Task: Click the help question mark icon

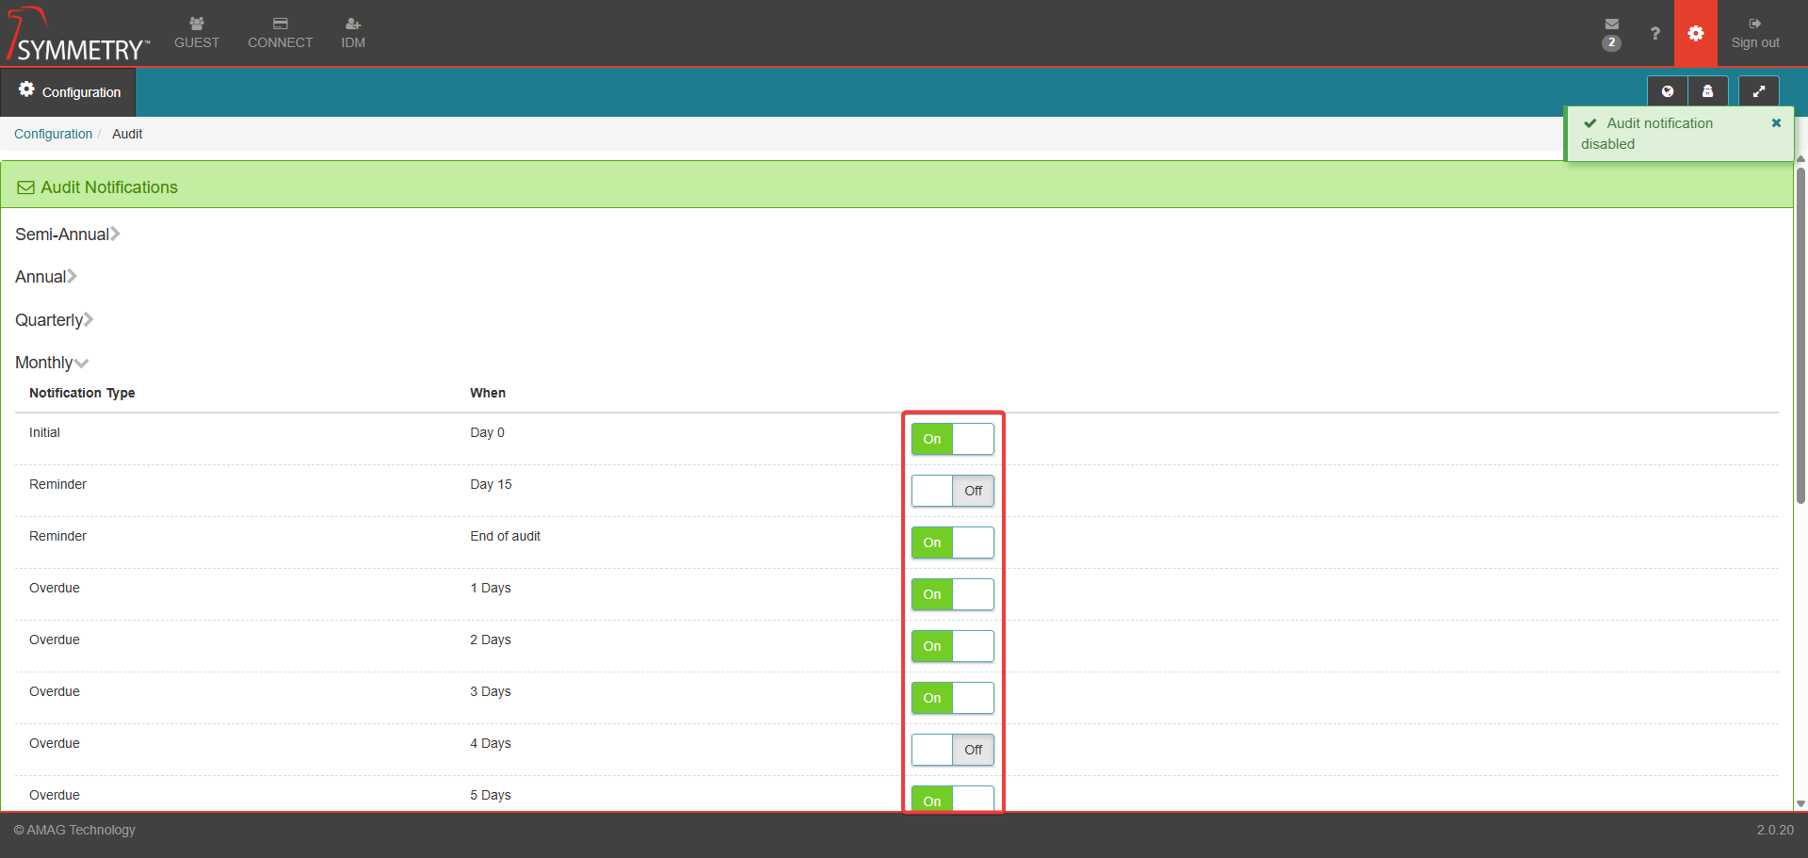Action: pos(1655,33)
